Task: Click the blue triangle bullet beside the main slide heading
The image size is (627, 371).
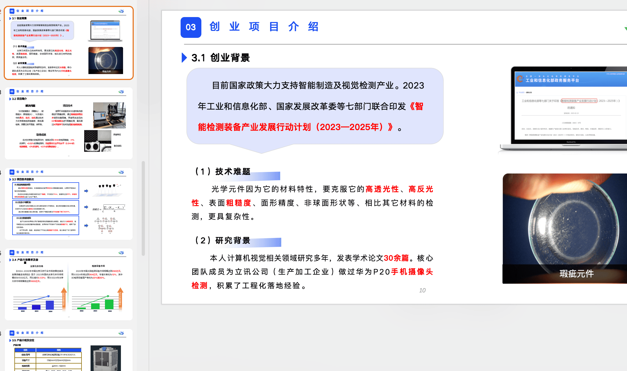Action: click(184, 58)
